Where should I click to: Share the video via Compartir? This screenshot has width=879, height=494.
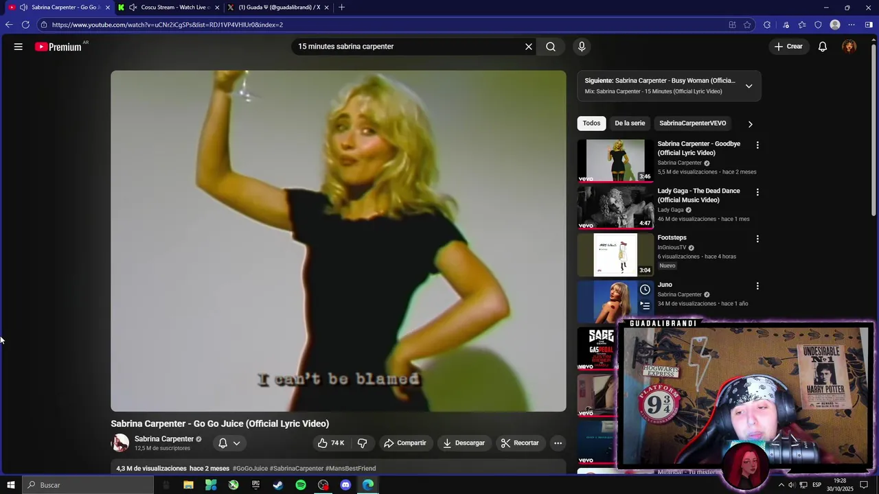(405, 443)
